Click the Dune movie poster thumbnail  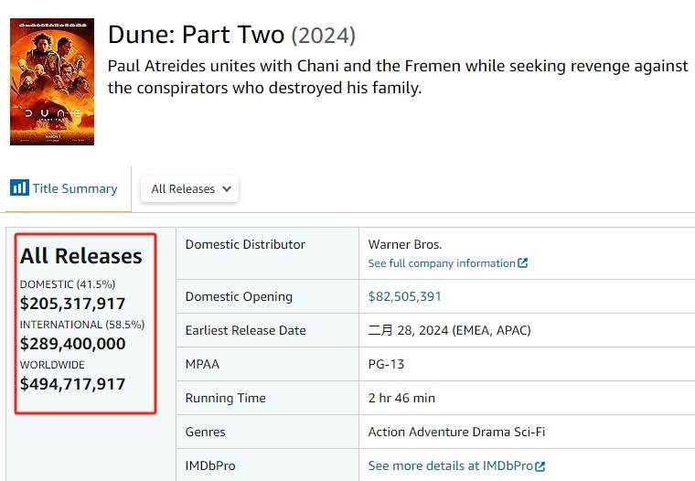point(52,81)
